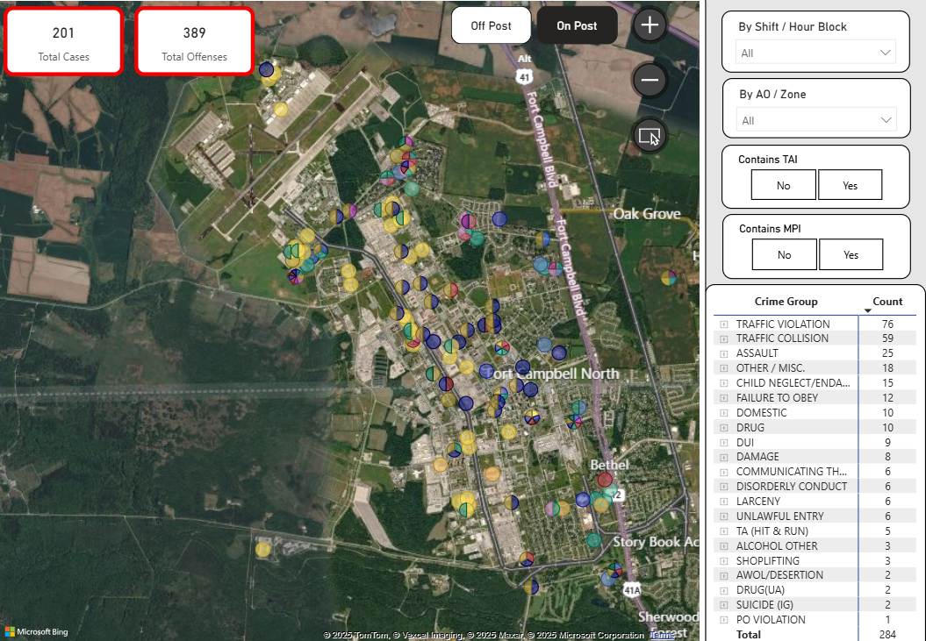Expand the TRAFFIC VIOLATION row plus icon
Viewport: 926px width, 641px height.
[724, 324]
